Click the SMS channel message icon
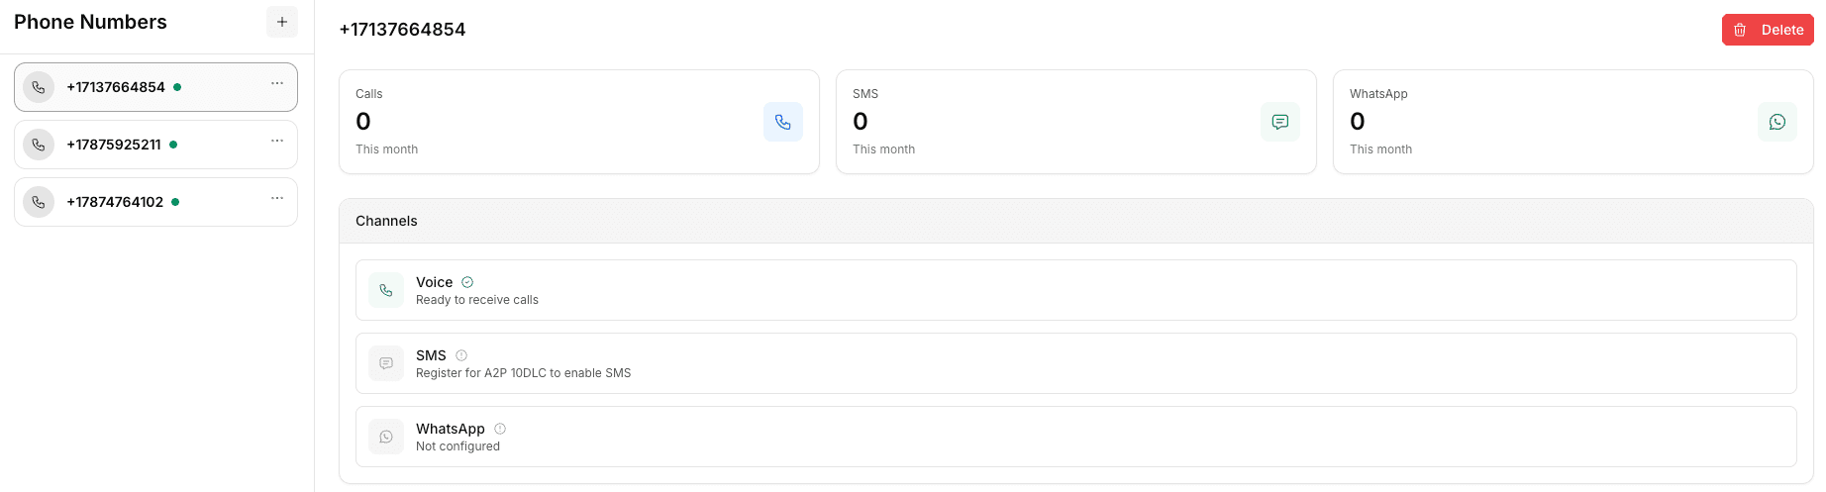This screenshot has height=492, width=1826. click(386, 363)
